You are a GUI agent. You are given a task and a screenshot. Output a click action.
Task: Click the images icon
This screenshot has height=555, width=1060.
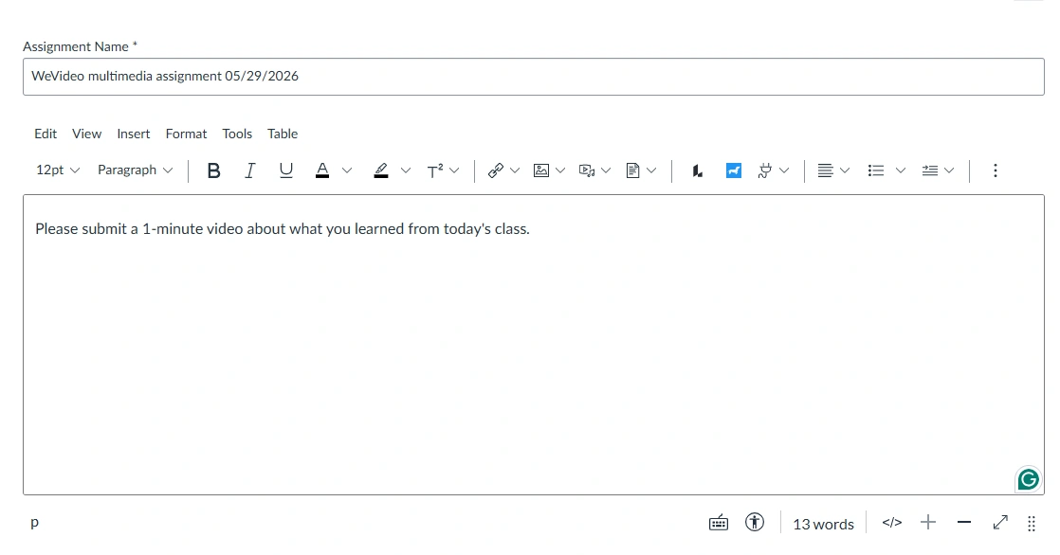(x=540, y=170)
